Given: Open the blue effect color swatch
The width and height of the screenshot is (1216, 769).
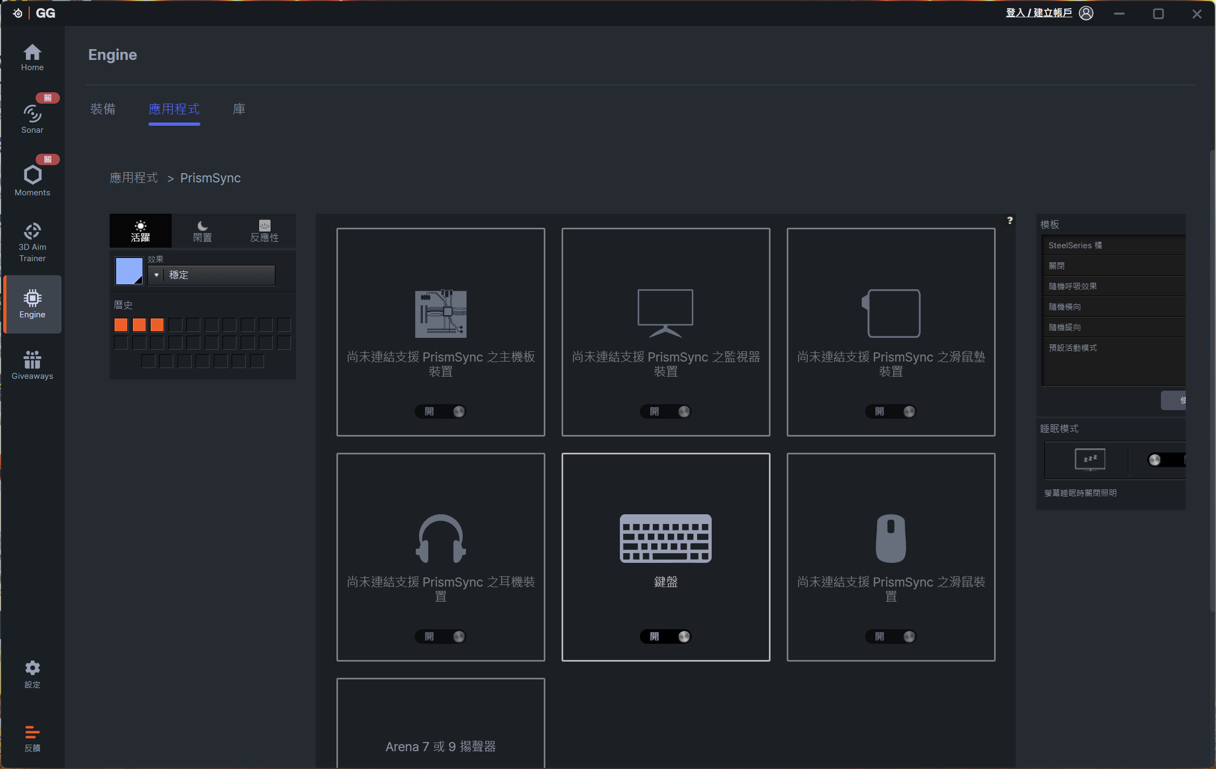Looking at the screenshot, I should tap(129, 271).
